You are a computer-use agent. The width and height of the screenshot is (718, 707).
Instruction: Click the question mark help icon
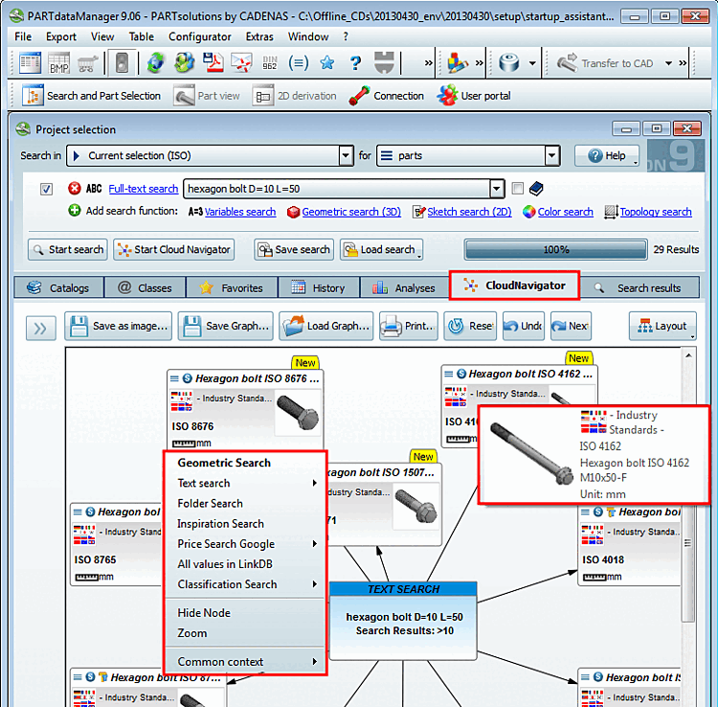[x=355, y=63]
